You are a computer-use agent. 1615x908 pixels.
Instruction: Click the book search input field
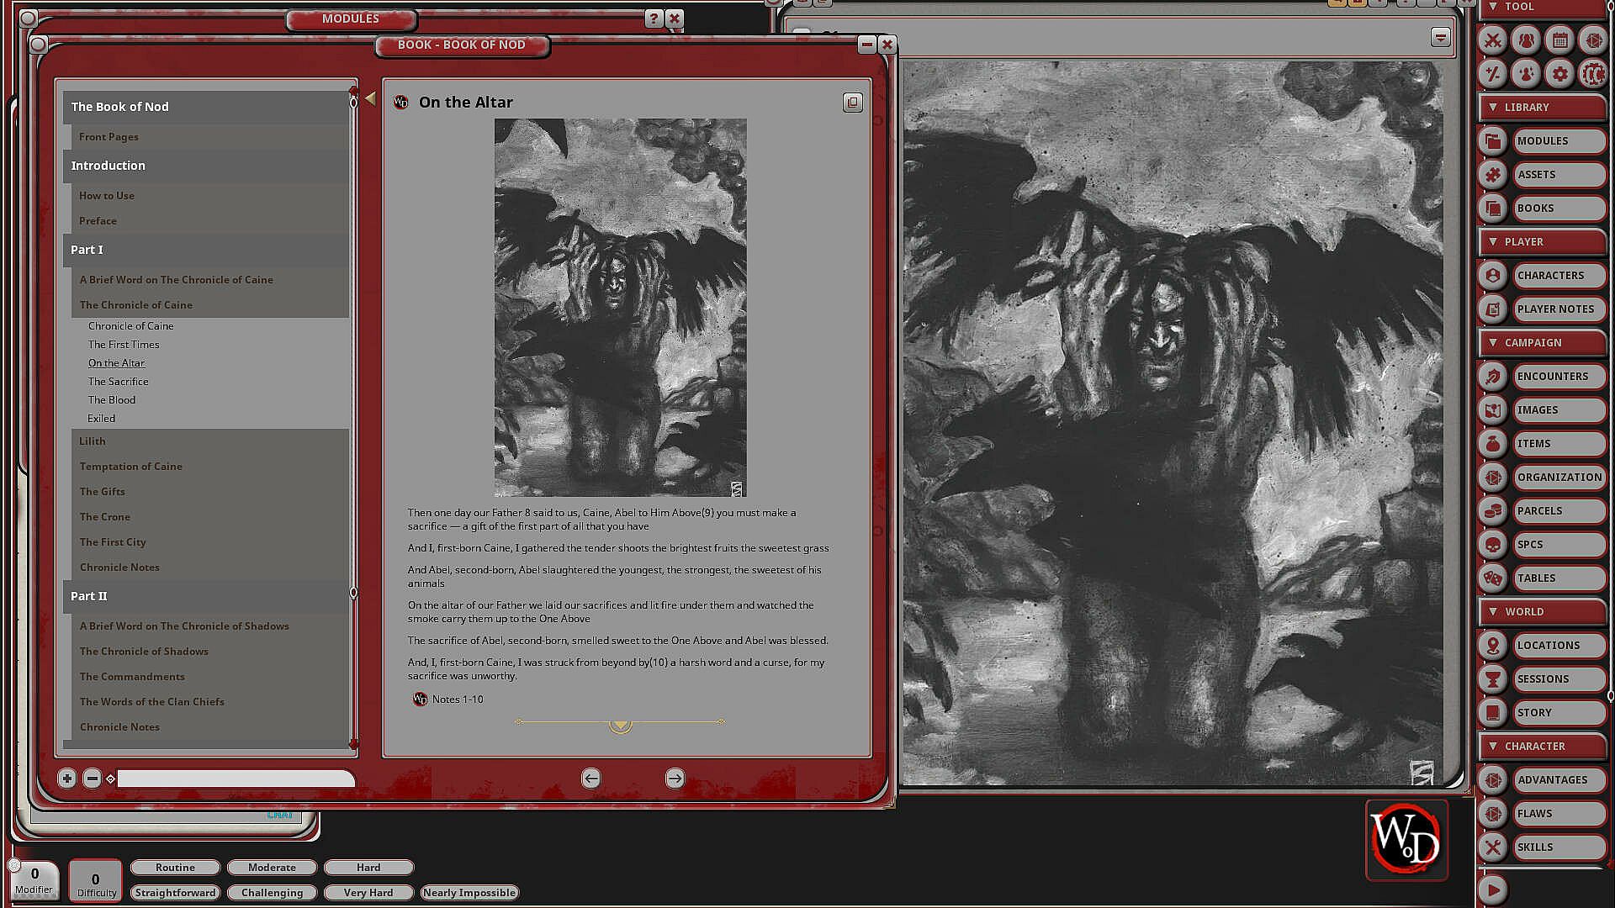(x=236, y=779)
